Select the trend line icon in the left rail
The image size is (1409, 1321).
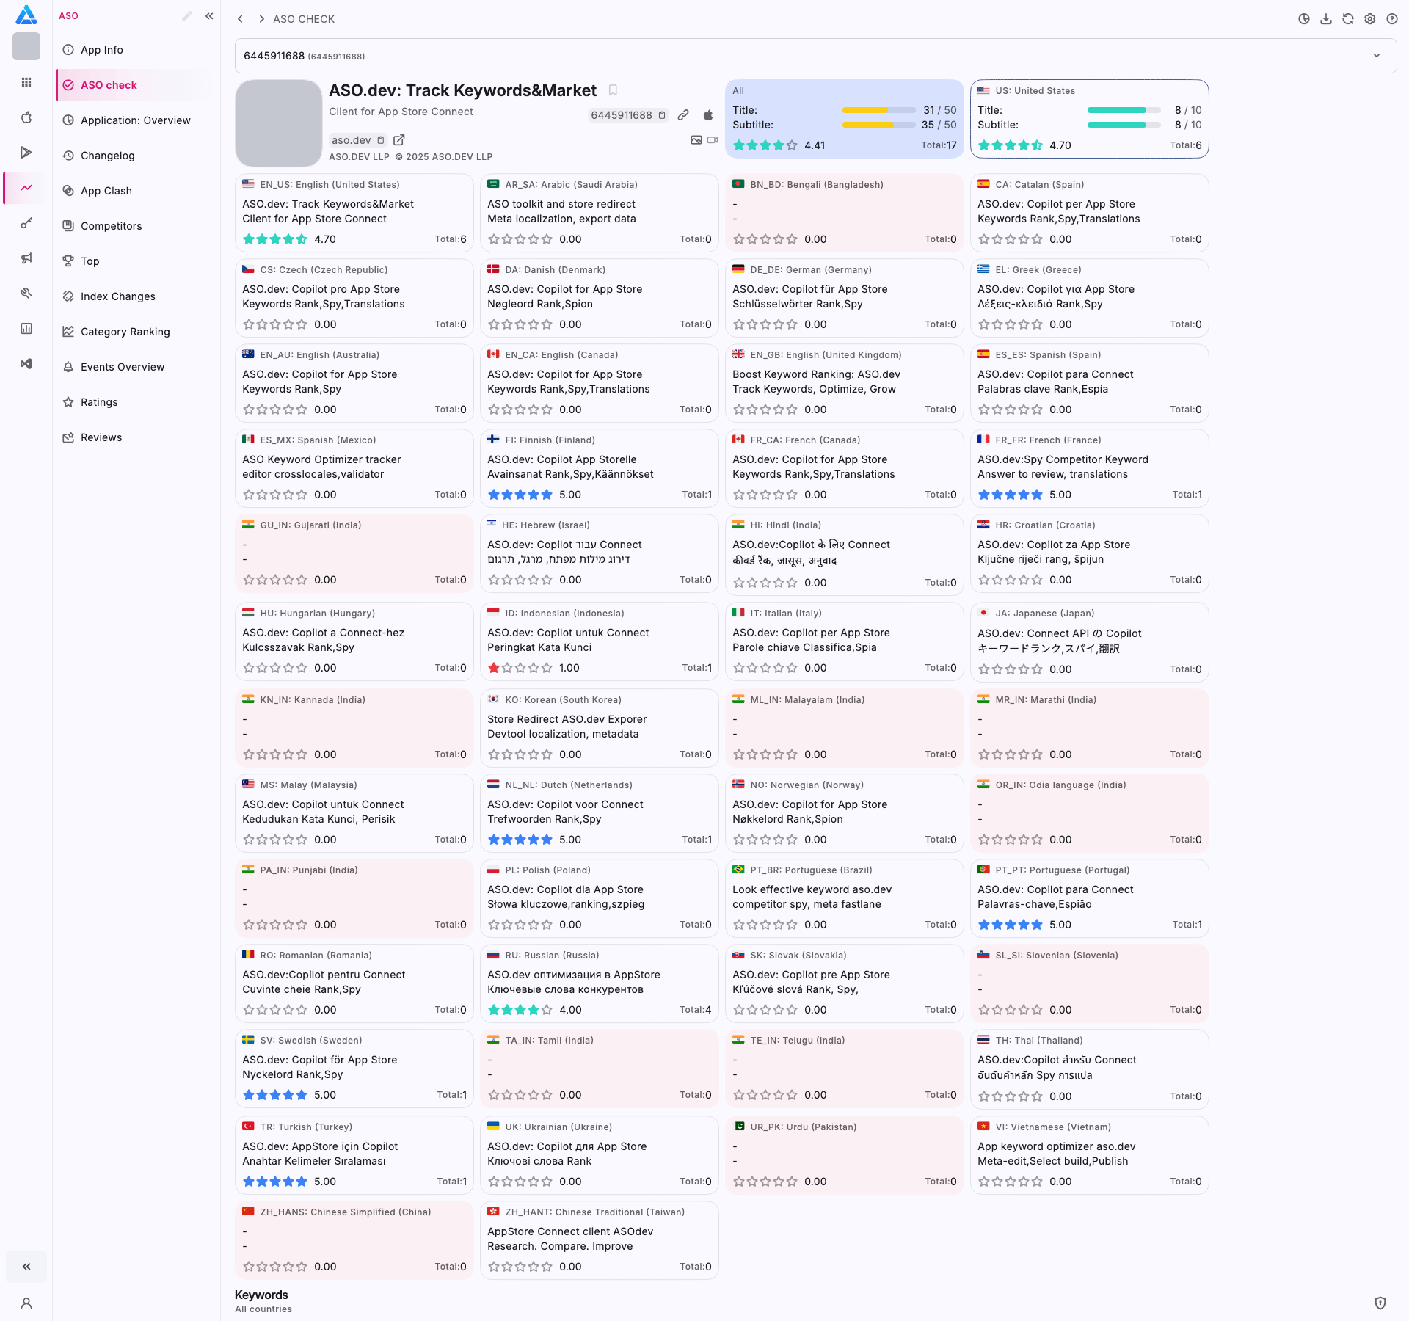pos(26,188)
